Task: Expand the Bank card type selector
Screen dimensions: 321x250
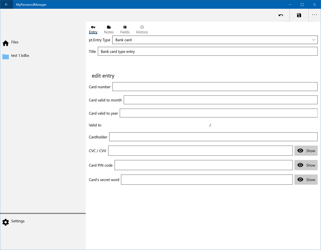Action: 215,40
